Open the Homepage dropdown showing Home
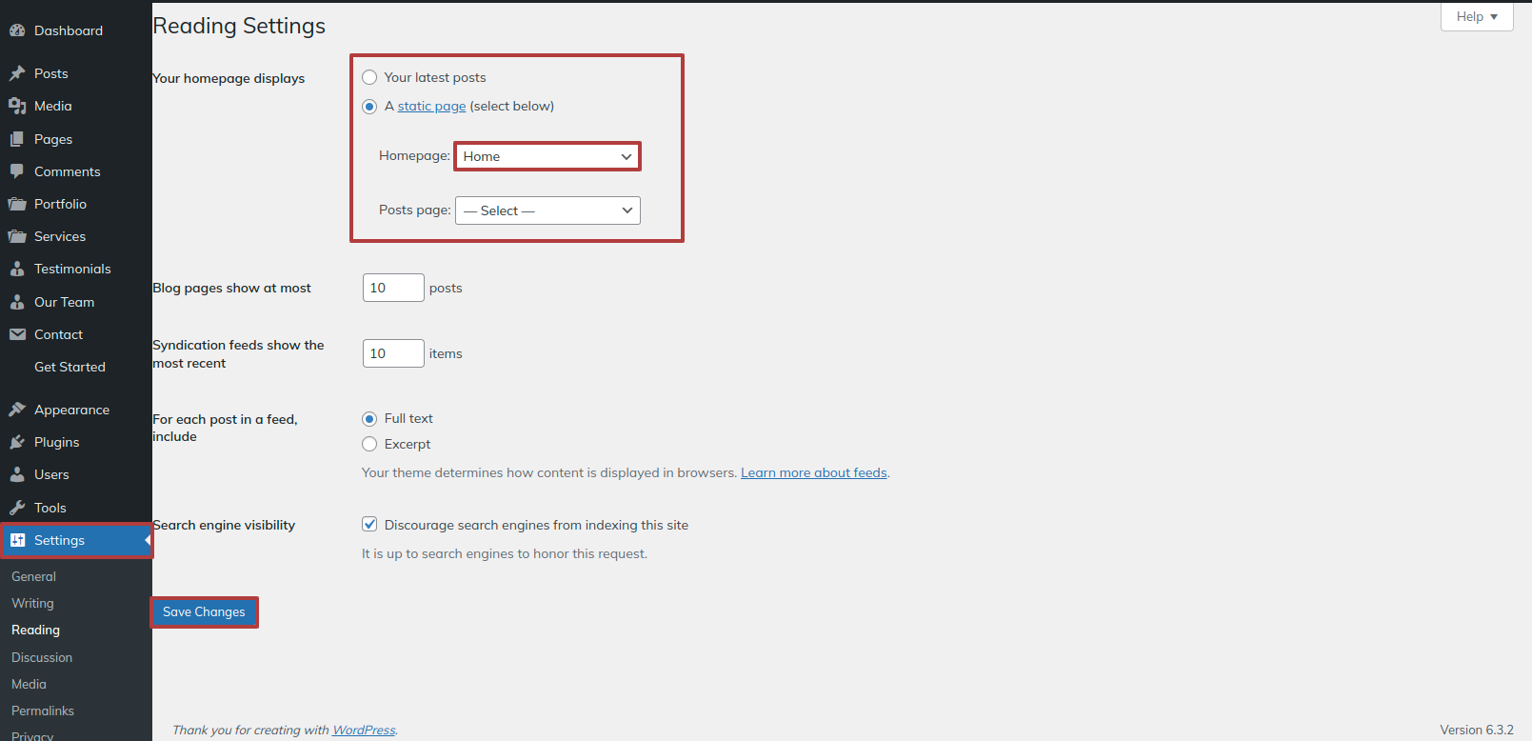 (547, 156)
